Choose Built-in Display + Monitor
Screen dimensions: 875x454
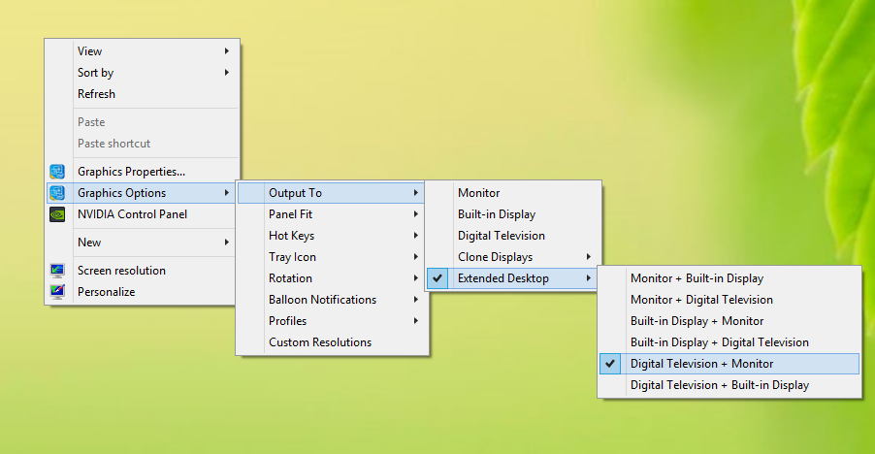[729, 321]
